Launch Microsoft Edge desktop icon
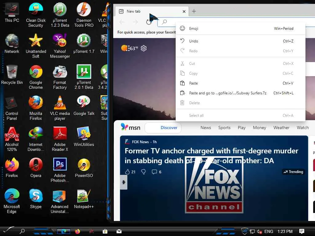The image size is (315, 236). (12, 201)
